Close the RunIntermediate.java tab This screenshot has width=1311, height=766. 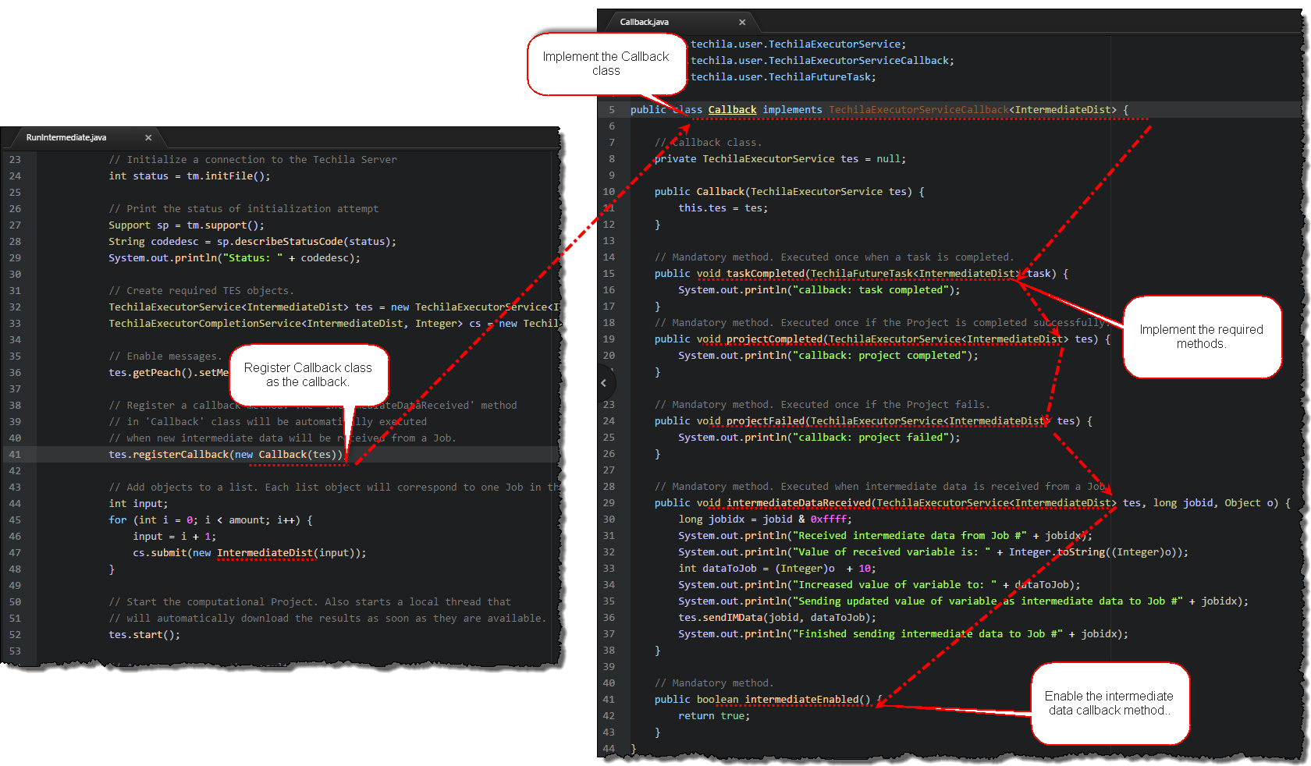click(148, 138)
